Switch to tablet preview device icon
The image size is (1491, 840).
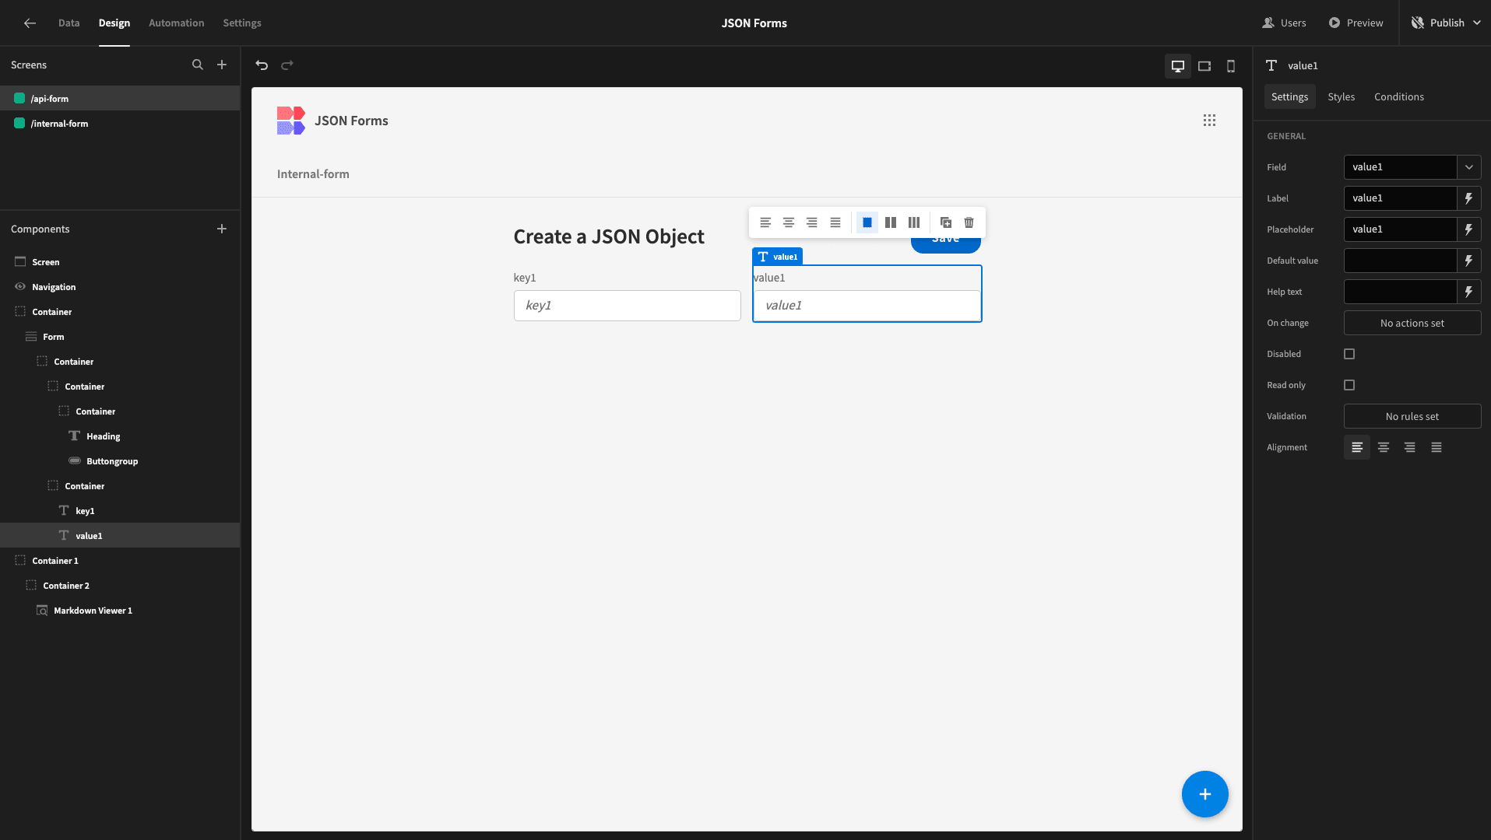(1204, 66)
